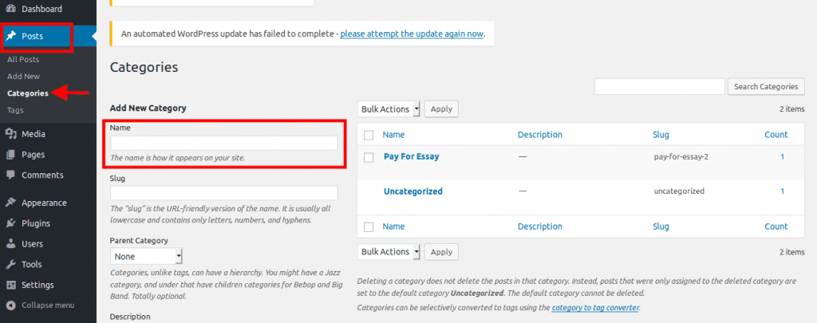Click the Tools wrench icon

coord(11,264)
